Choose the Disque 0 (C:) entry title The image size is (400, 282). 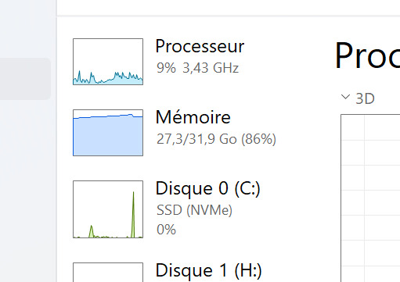point(208,188)
